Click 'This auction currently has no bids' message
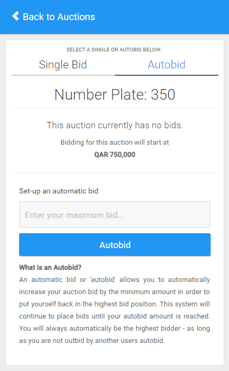Screen dimensions: 229x371 coord(114,125)
